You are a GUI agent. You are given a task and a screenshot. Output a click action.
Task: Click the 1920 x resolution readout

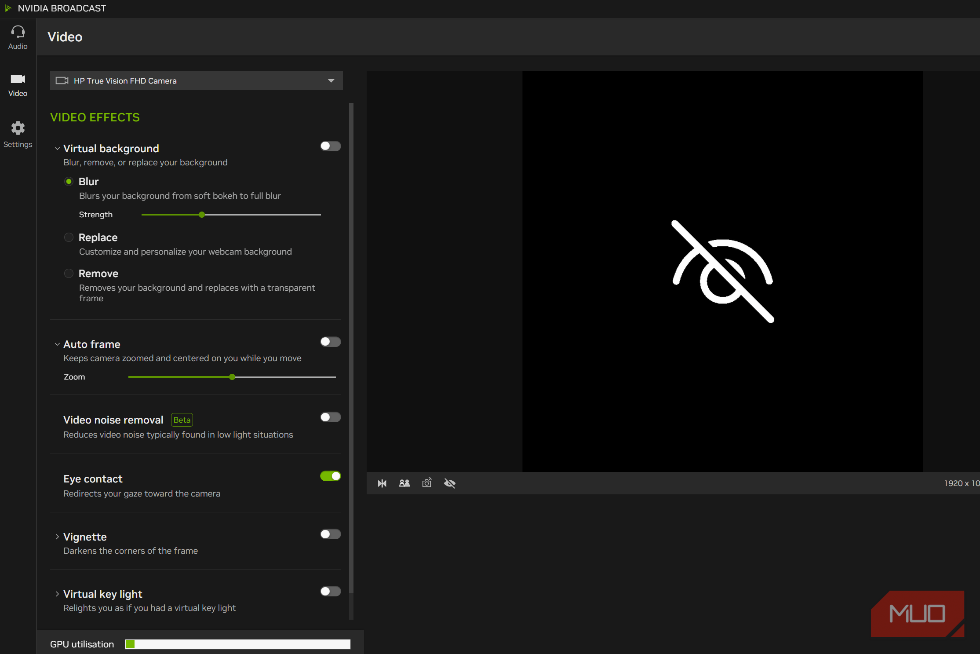tap(962, 483)
